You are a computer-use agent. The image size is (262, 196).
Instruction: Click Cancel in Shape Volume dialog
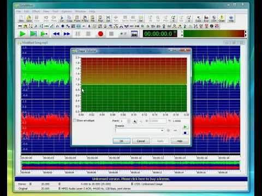tap(141, 141)
